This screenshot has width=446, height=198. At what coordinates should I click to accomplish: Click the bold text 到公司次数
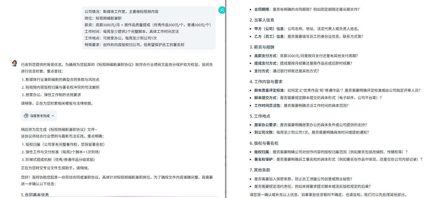click(x=263, y=132)
